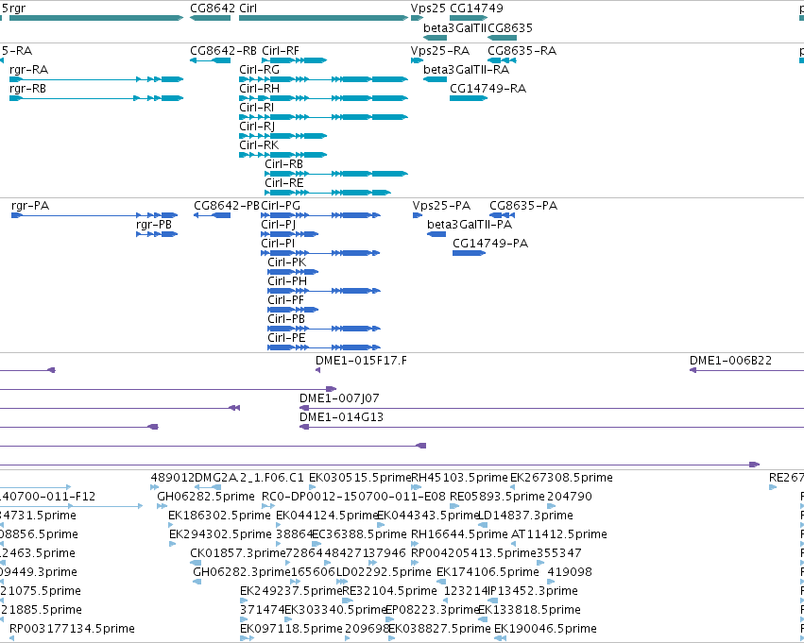The image size is (804, 643).
Task: Select protein Cirl-PI
Action: 320,253
